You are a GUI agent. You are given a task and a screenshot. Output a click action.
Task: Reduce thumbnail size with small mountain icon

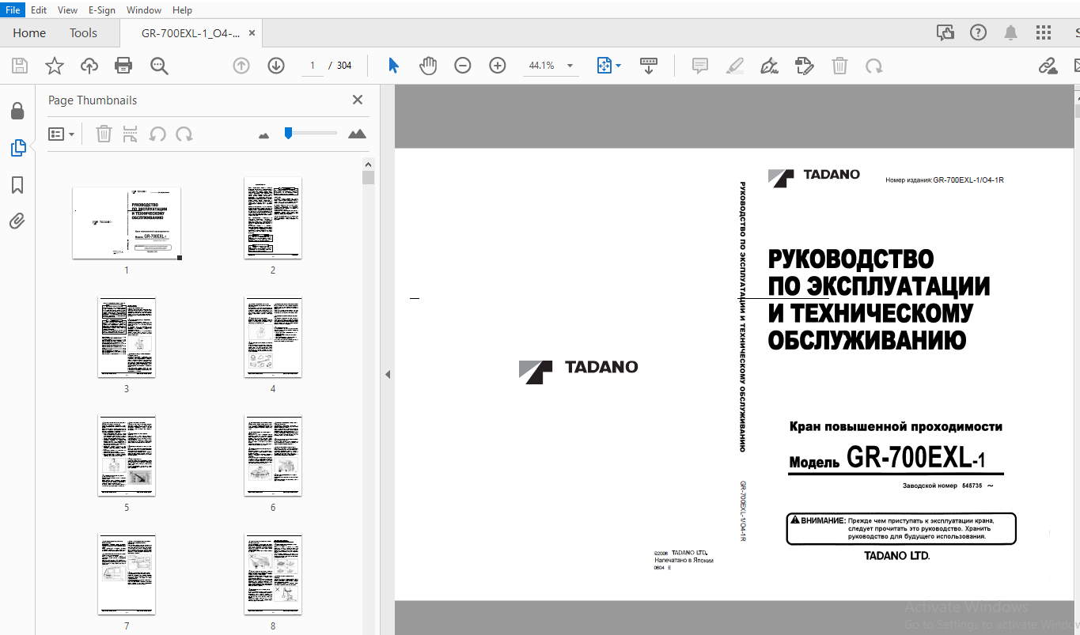264,135
